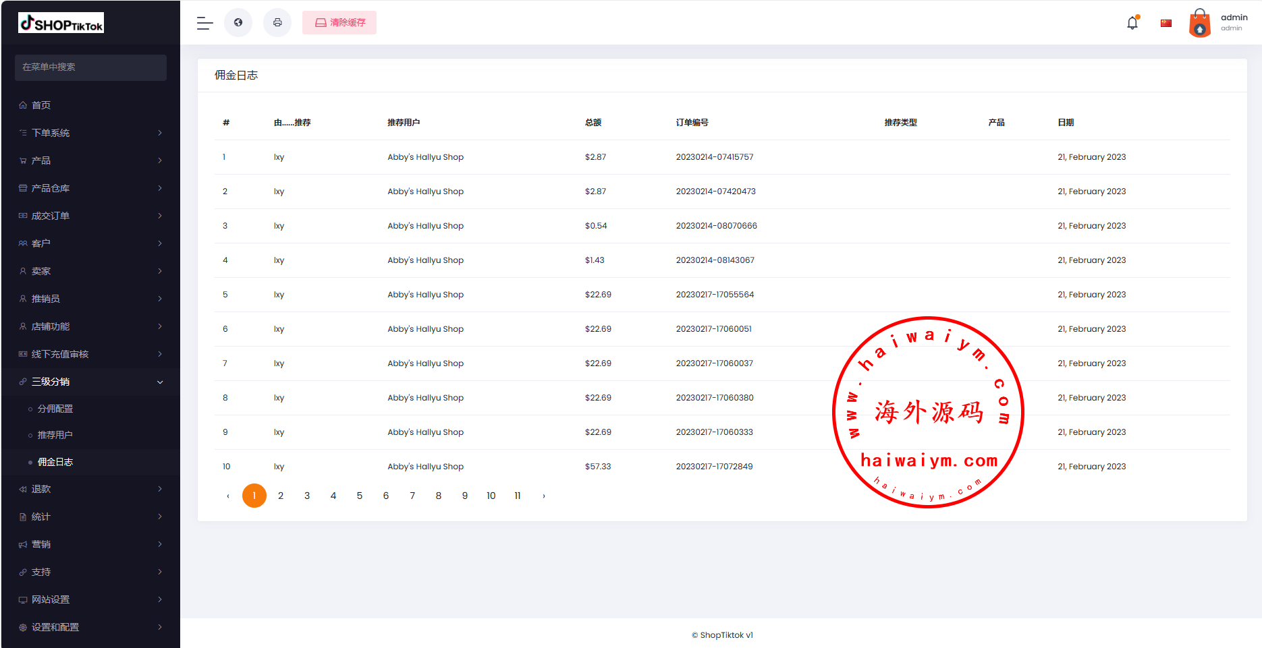Image resolution: width=1262 pixels, height=648 pixels.
Task: Open the notifications bell
Action: tap(1132, 23)
